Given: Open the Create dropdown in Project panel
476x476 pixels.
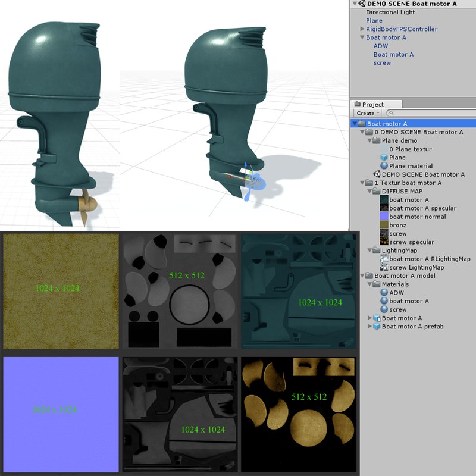Looking at the screenshot, I should 368,113.
